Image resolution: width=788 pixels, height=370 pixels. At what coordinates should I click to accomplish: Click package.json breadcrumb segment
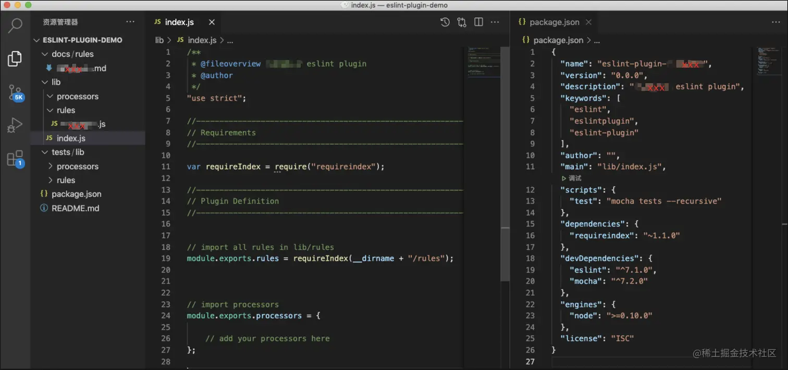(x=558, y=40)
